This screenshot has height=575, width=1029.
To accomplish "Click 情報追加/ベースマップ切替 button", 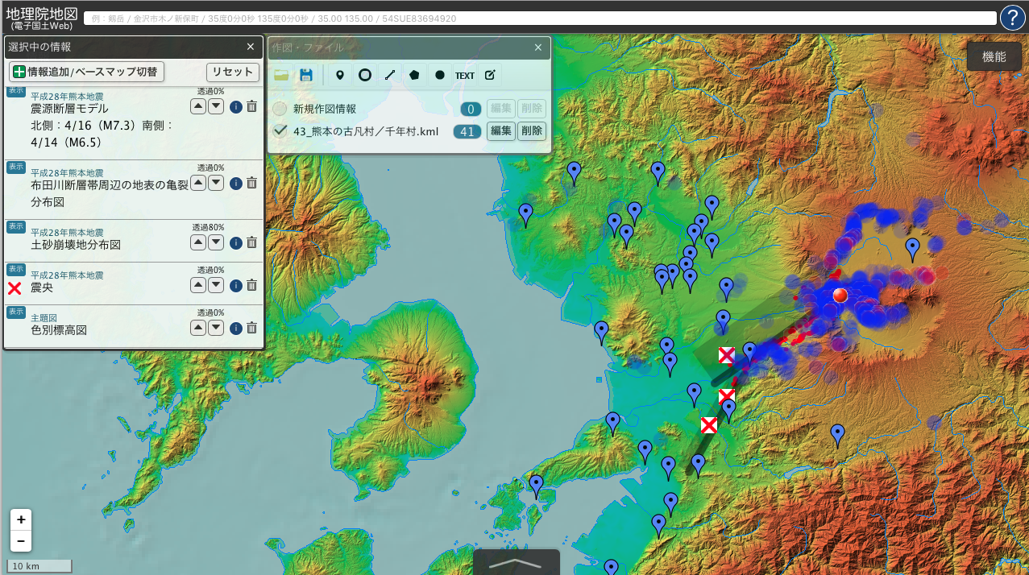I will (x=86, y=72).
